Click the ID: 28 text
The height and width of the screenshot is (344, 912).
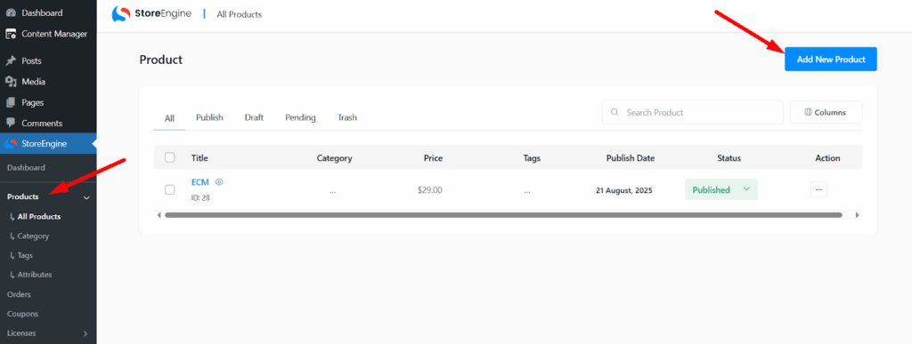[200, 198]
